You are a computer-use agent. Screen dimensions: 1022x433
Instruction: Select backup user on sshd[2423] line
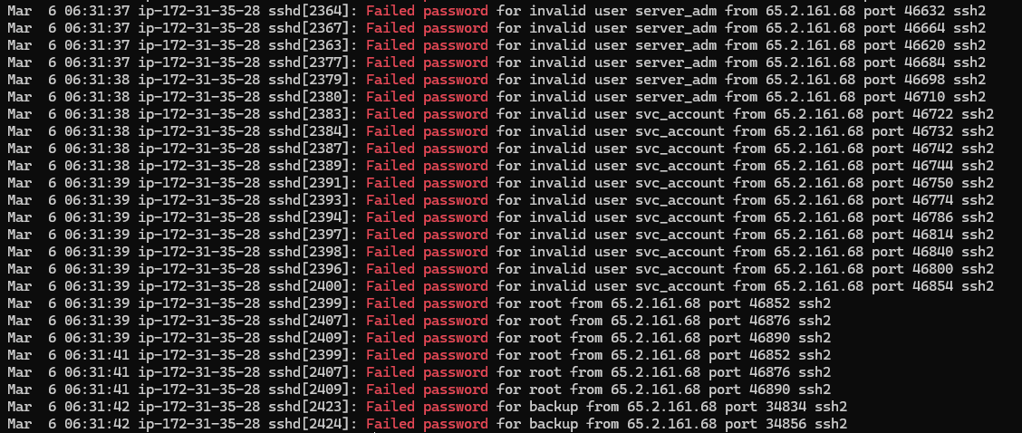coord(554,406)
